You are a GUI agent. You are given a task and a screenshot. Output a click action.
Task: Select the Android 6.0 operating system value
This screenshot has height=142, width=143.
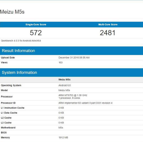point(65,85)
